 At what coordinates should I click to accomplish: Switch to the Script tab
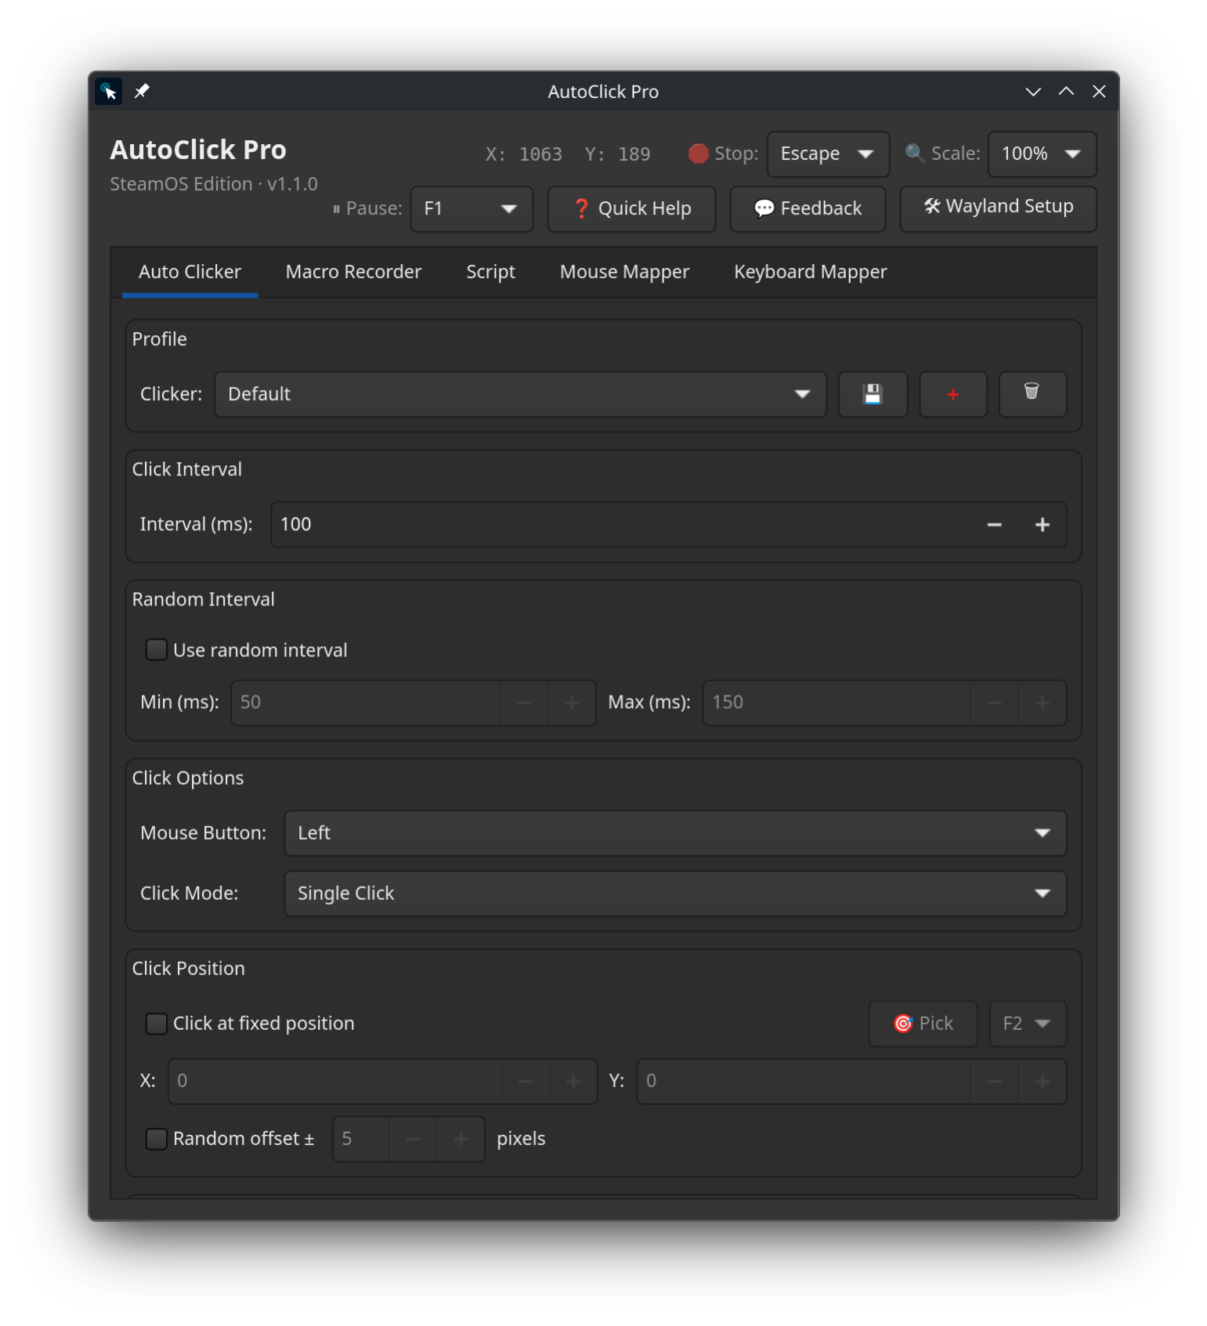490,273
